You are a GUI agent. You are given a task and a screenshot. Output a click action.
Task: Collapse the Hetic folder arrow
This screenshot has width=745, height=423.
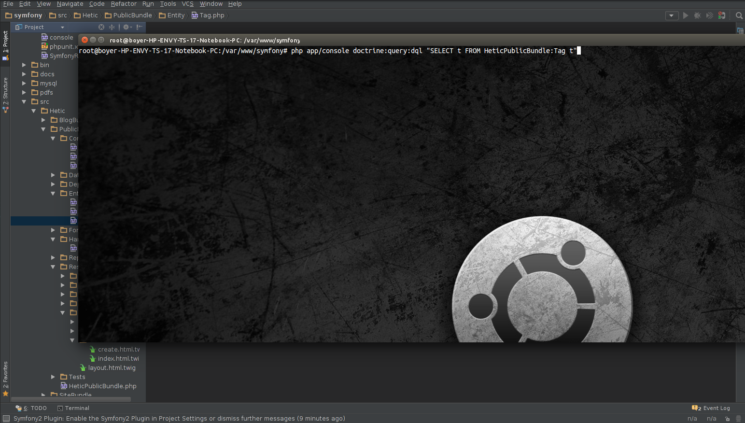(x=34, y=111)
